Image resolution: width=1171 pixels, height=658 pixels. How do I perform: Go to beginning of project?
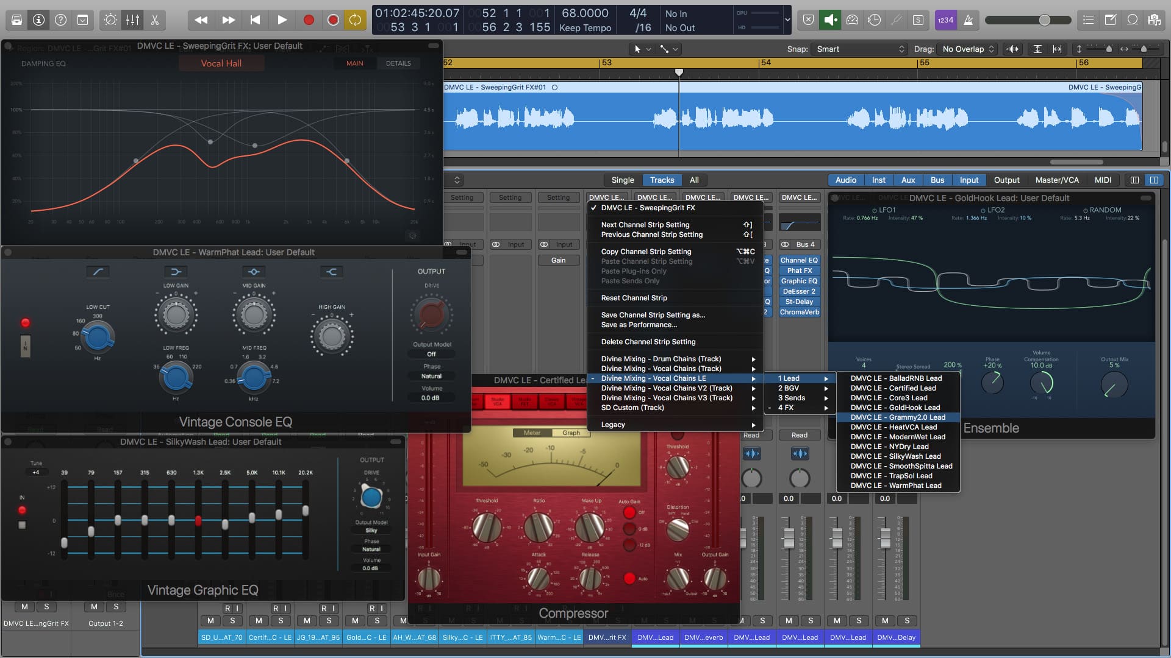coord(255,20)
